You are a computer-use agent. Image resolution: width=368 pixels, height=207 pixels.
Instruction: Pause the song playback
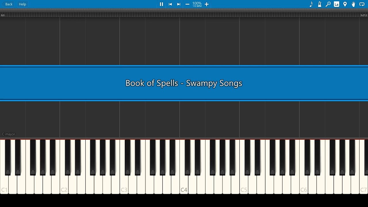click(x=161, y=4)
